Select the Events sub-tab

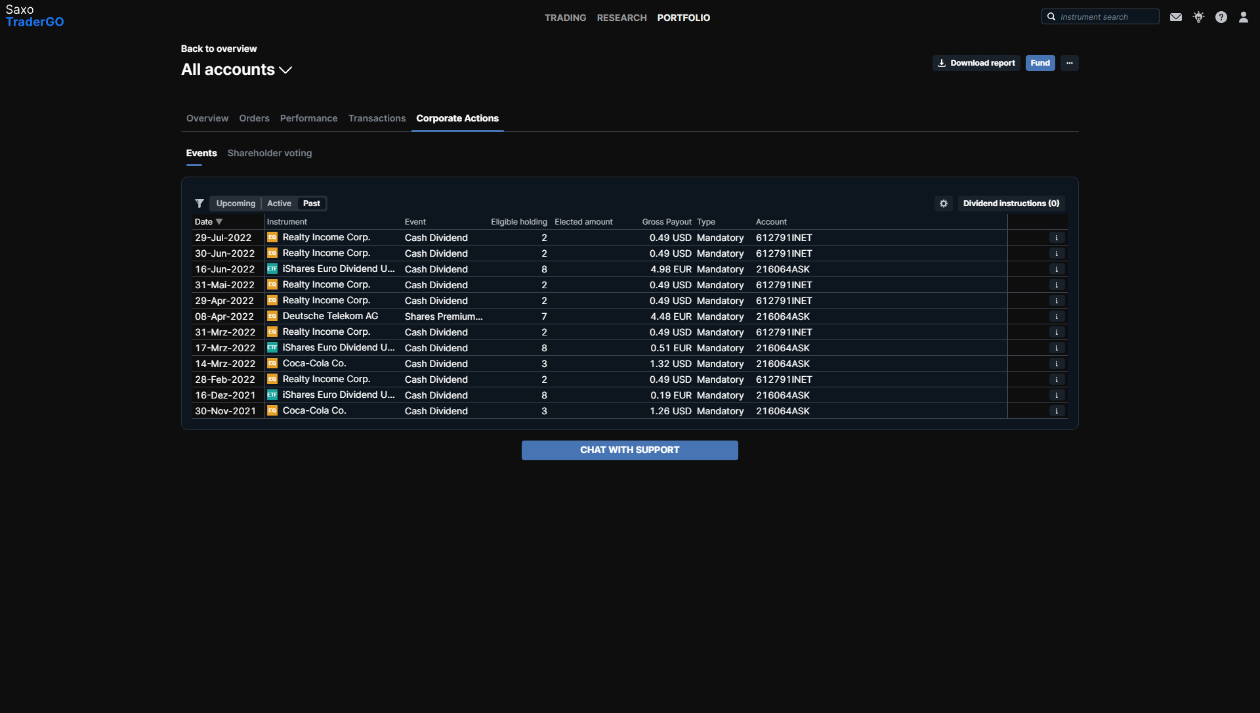click(x=201, y=153)
